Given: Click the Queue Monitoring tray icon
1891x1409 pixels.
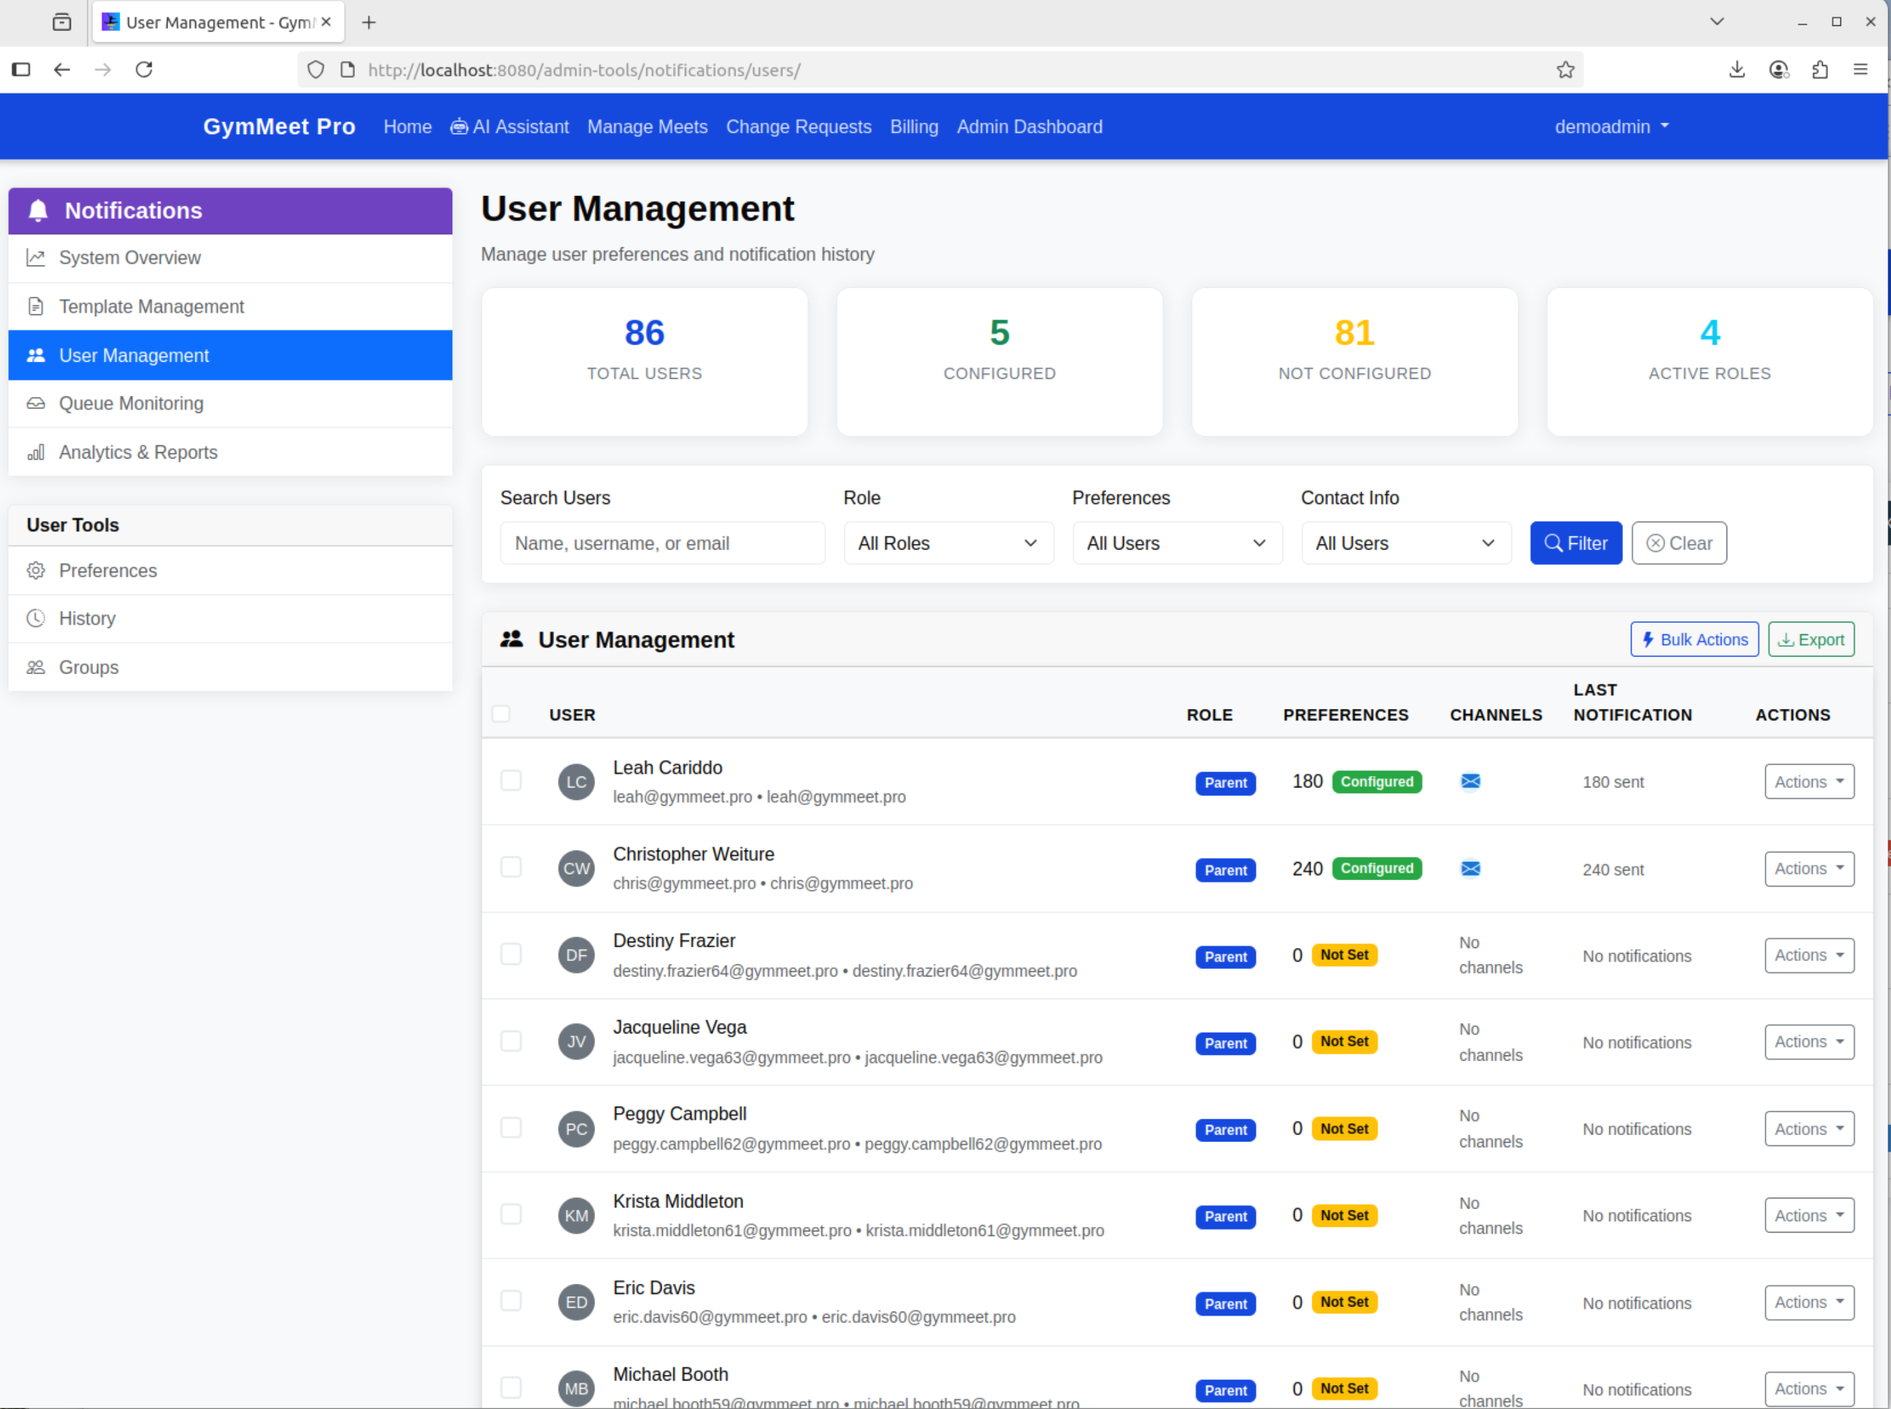Looking at the screenshot, I should tap(36, 403).
